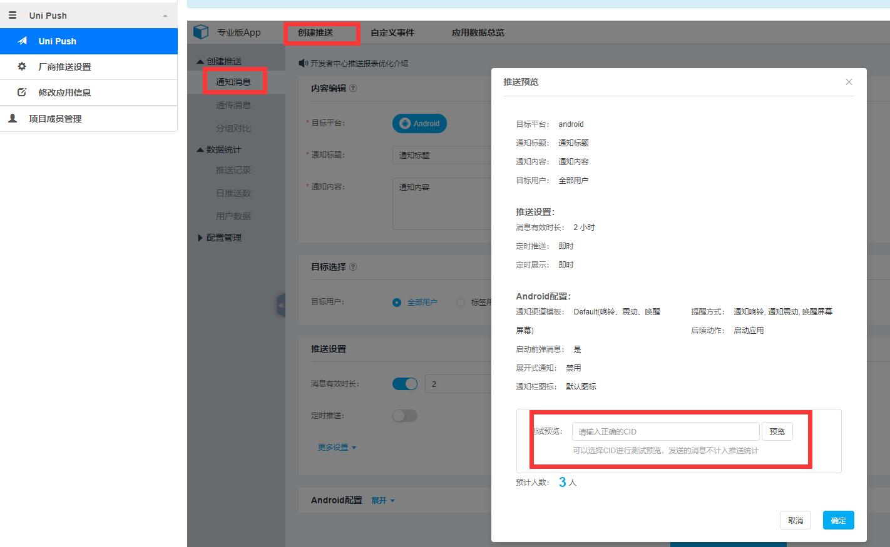The image size is (890, 547).
Task: Switch to the 应用数据总览 tab
Action: 478,33
